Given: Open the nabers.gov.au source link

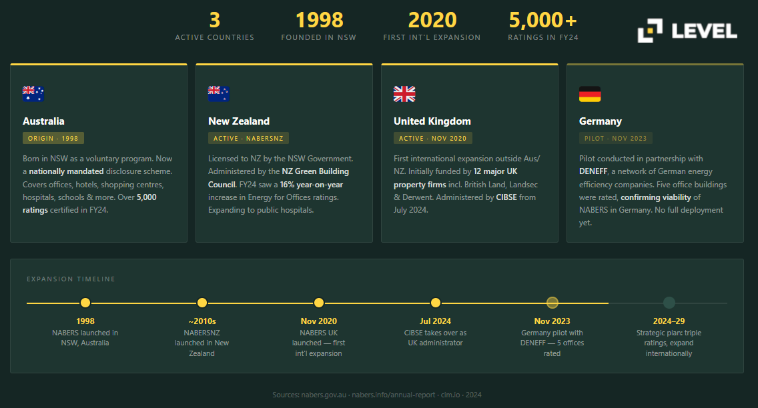Looking at the screenshot, I should click(x=322, y=395).
